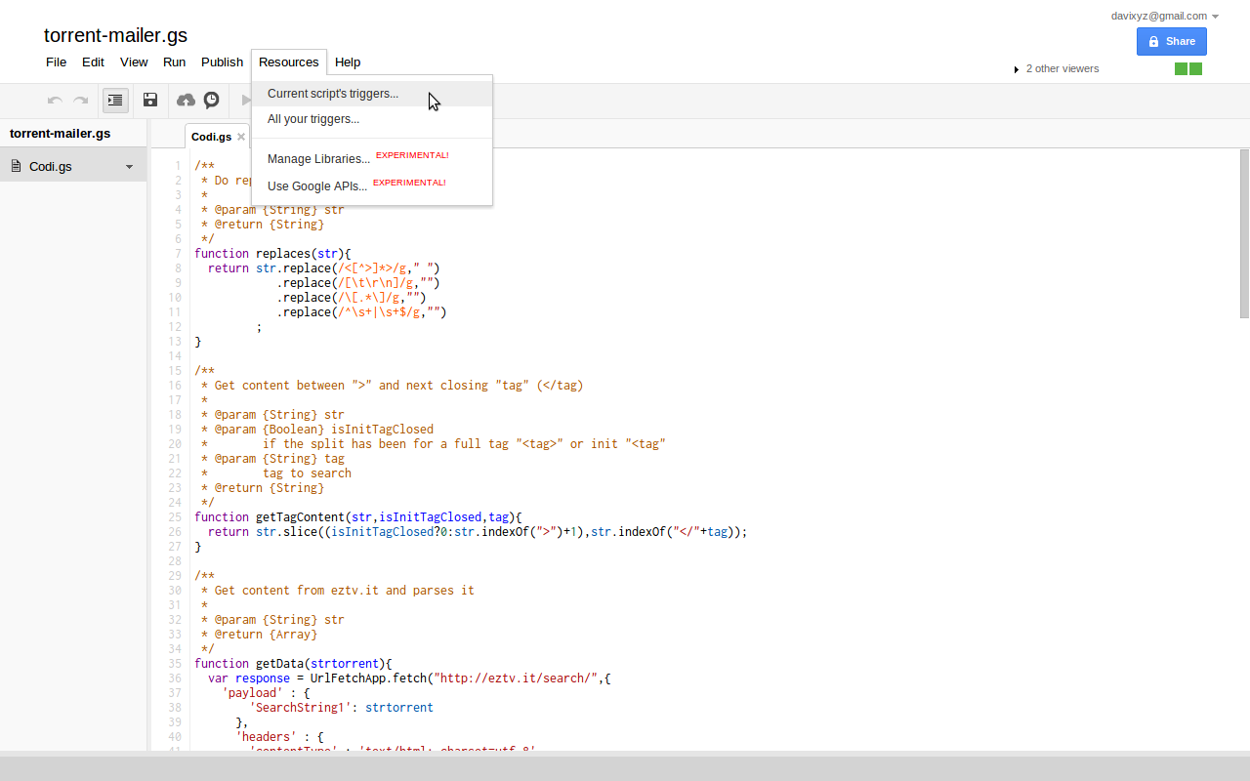The height and width of the screenshot is (781, 1250).
Task: Open triggers via the clock bubble icon
Action: (x=211, y=100)
